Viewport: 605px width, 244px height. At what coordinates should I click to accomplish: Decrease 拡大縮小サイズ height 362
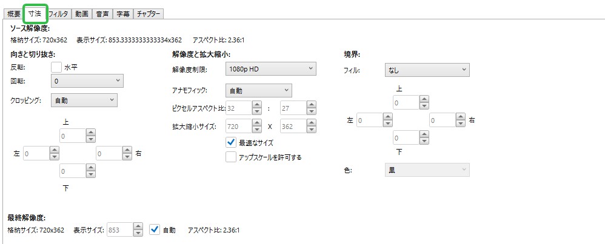point(312,129)
